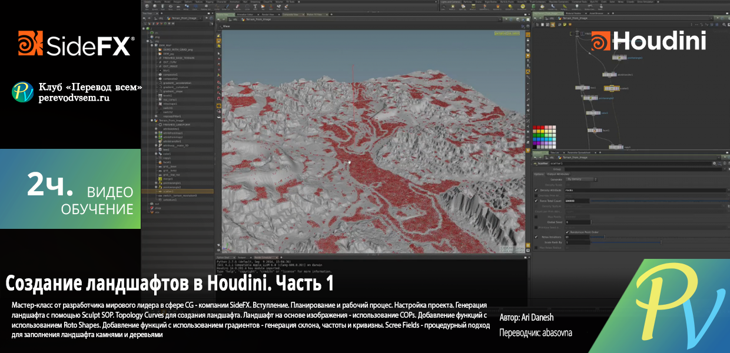Adjust the Scale Radii By slider
The width and height of the screenshot is (730, 353).
661,242
